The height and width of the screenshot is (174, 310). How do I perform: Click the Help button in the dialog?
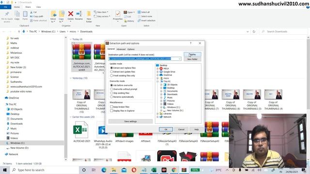[x=197, y=130]
